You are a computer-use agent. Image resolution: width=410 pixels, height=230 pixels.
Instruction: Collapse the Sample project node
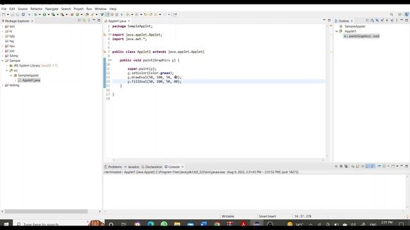pos(3,61)
